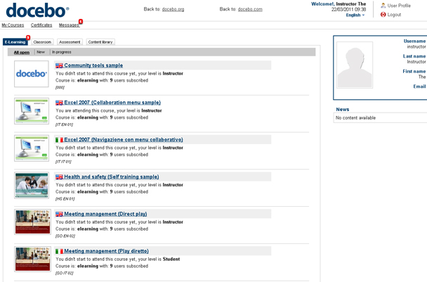Click the red Logout power icon
This screenshot has width=427, height=282.
383,15
